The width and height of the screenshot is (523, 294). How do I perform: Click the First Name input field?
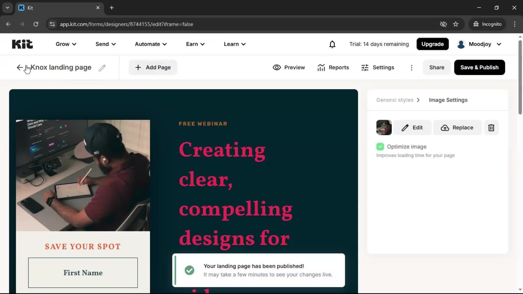coord(83,273)
